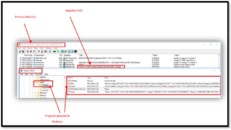Collapse the NetBT key in registry tree
The width and height of the screenshot is (231, 130).
pyautogui.click(x=35, y=82)
